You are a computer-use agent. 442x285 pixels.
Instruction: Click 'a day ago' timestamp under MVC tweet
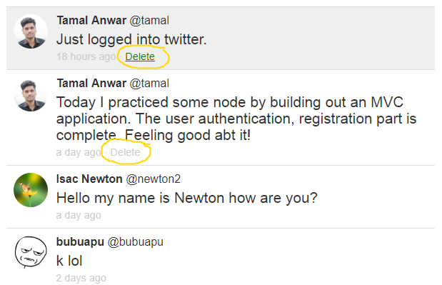pos(79,152)
